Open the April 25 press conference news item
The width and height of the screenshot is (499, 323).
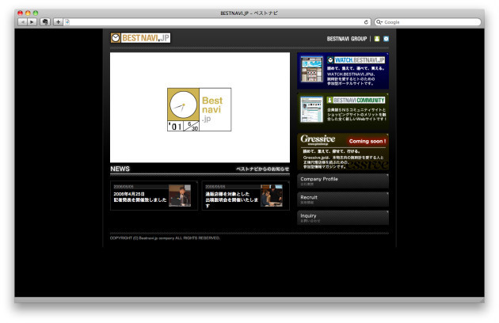[x=154, y=196]
